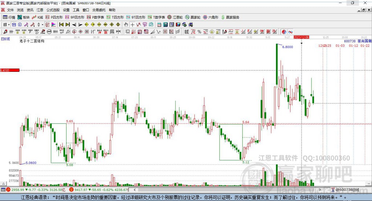Click the black right arrow icon
The image size is (372, 201).
click(x=80, y=25)
